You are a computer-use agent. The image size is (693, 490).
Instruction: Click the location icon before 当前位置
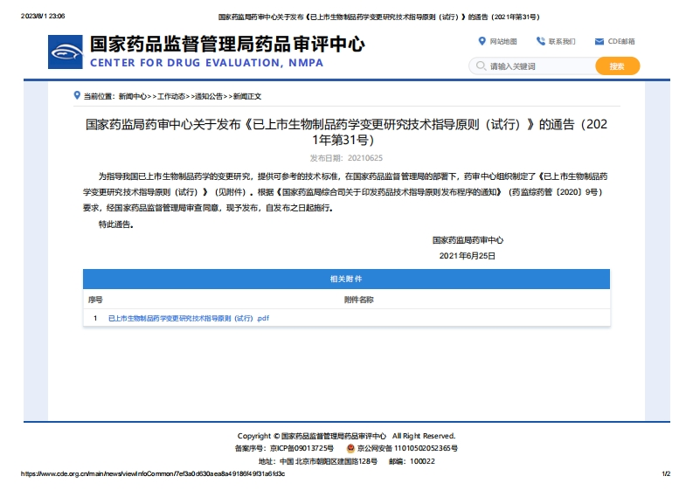[77, 96]
